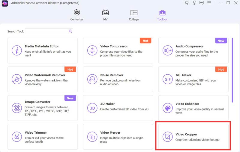Open the Audio Compressor tool

point(193,51)
